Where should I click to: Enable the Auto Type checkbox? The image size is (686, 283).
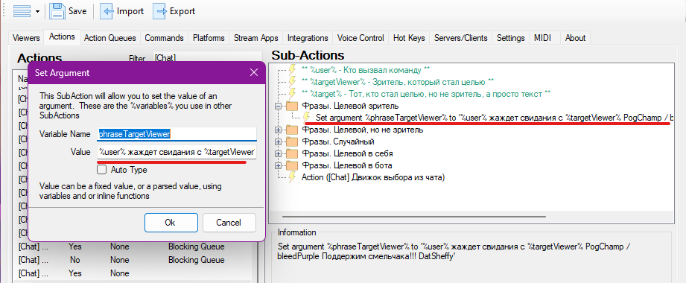click(101, 169)
